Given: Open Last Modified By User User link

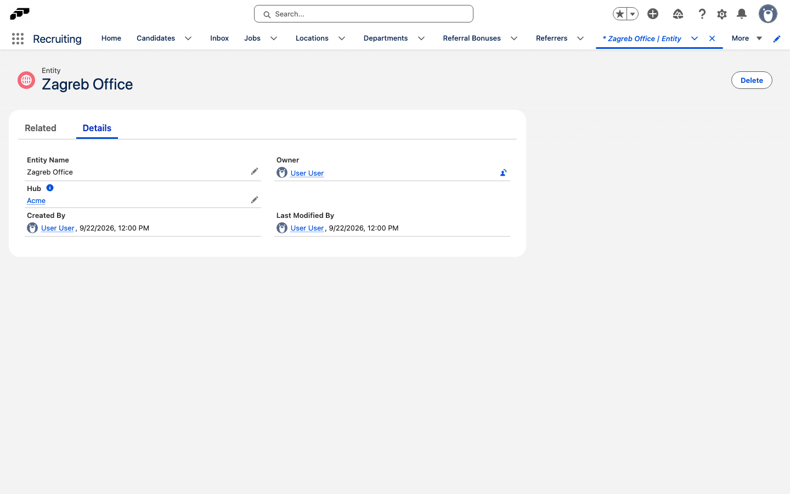Looking at the screenshot, I should click(307, 228).
